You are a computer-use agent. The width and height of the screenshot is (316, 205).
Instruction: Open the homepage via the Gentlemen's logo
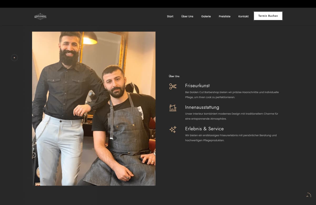(40, 16)
